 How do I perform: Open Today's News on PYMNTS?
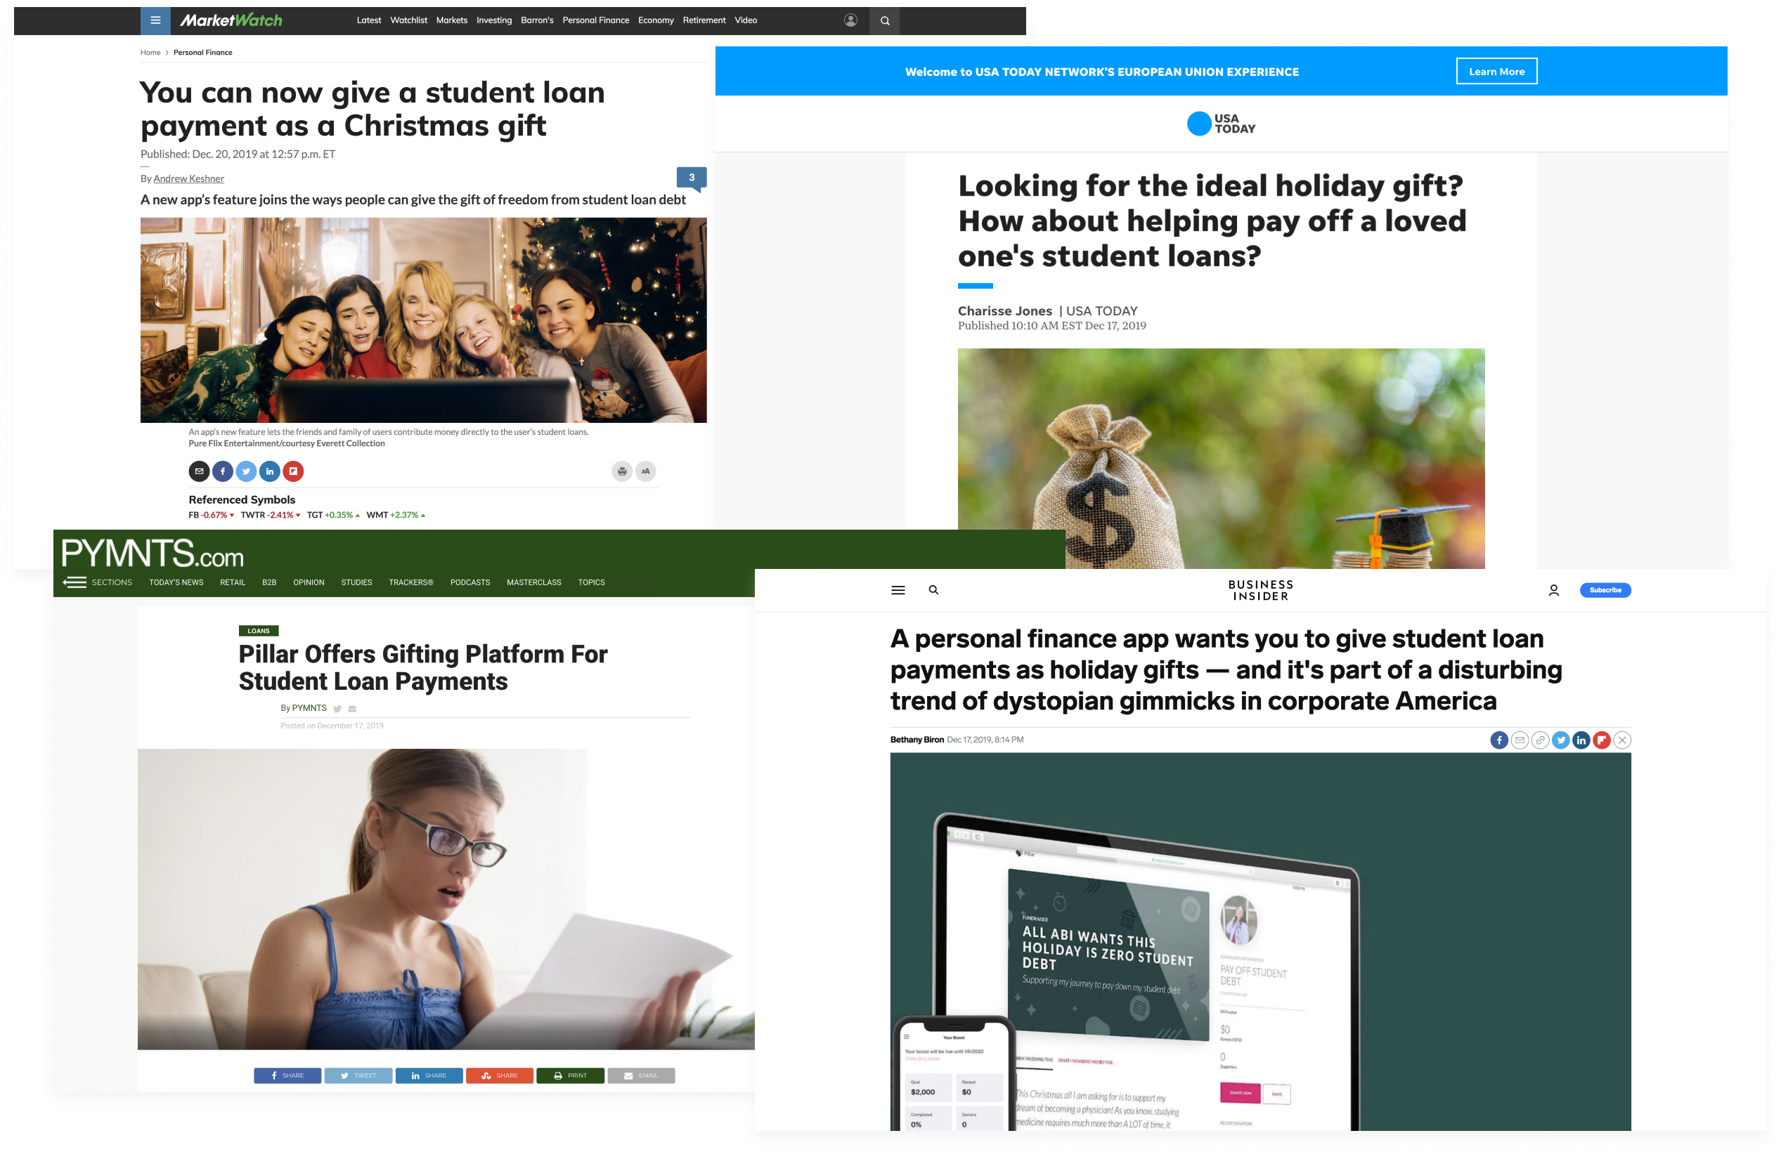[176, 582]
